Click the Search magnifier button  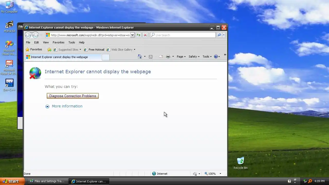(x=219, y=35)
